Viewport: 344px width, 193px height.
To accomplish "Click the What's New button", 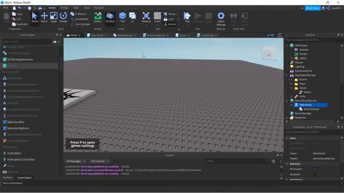I will click(313, 8).
